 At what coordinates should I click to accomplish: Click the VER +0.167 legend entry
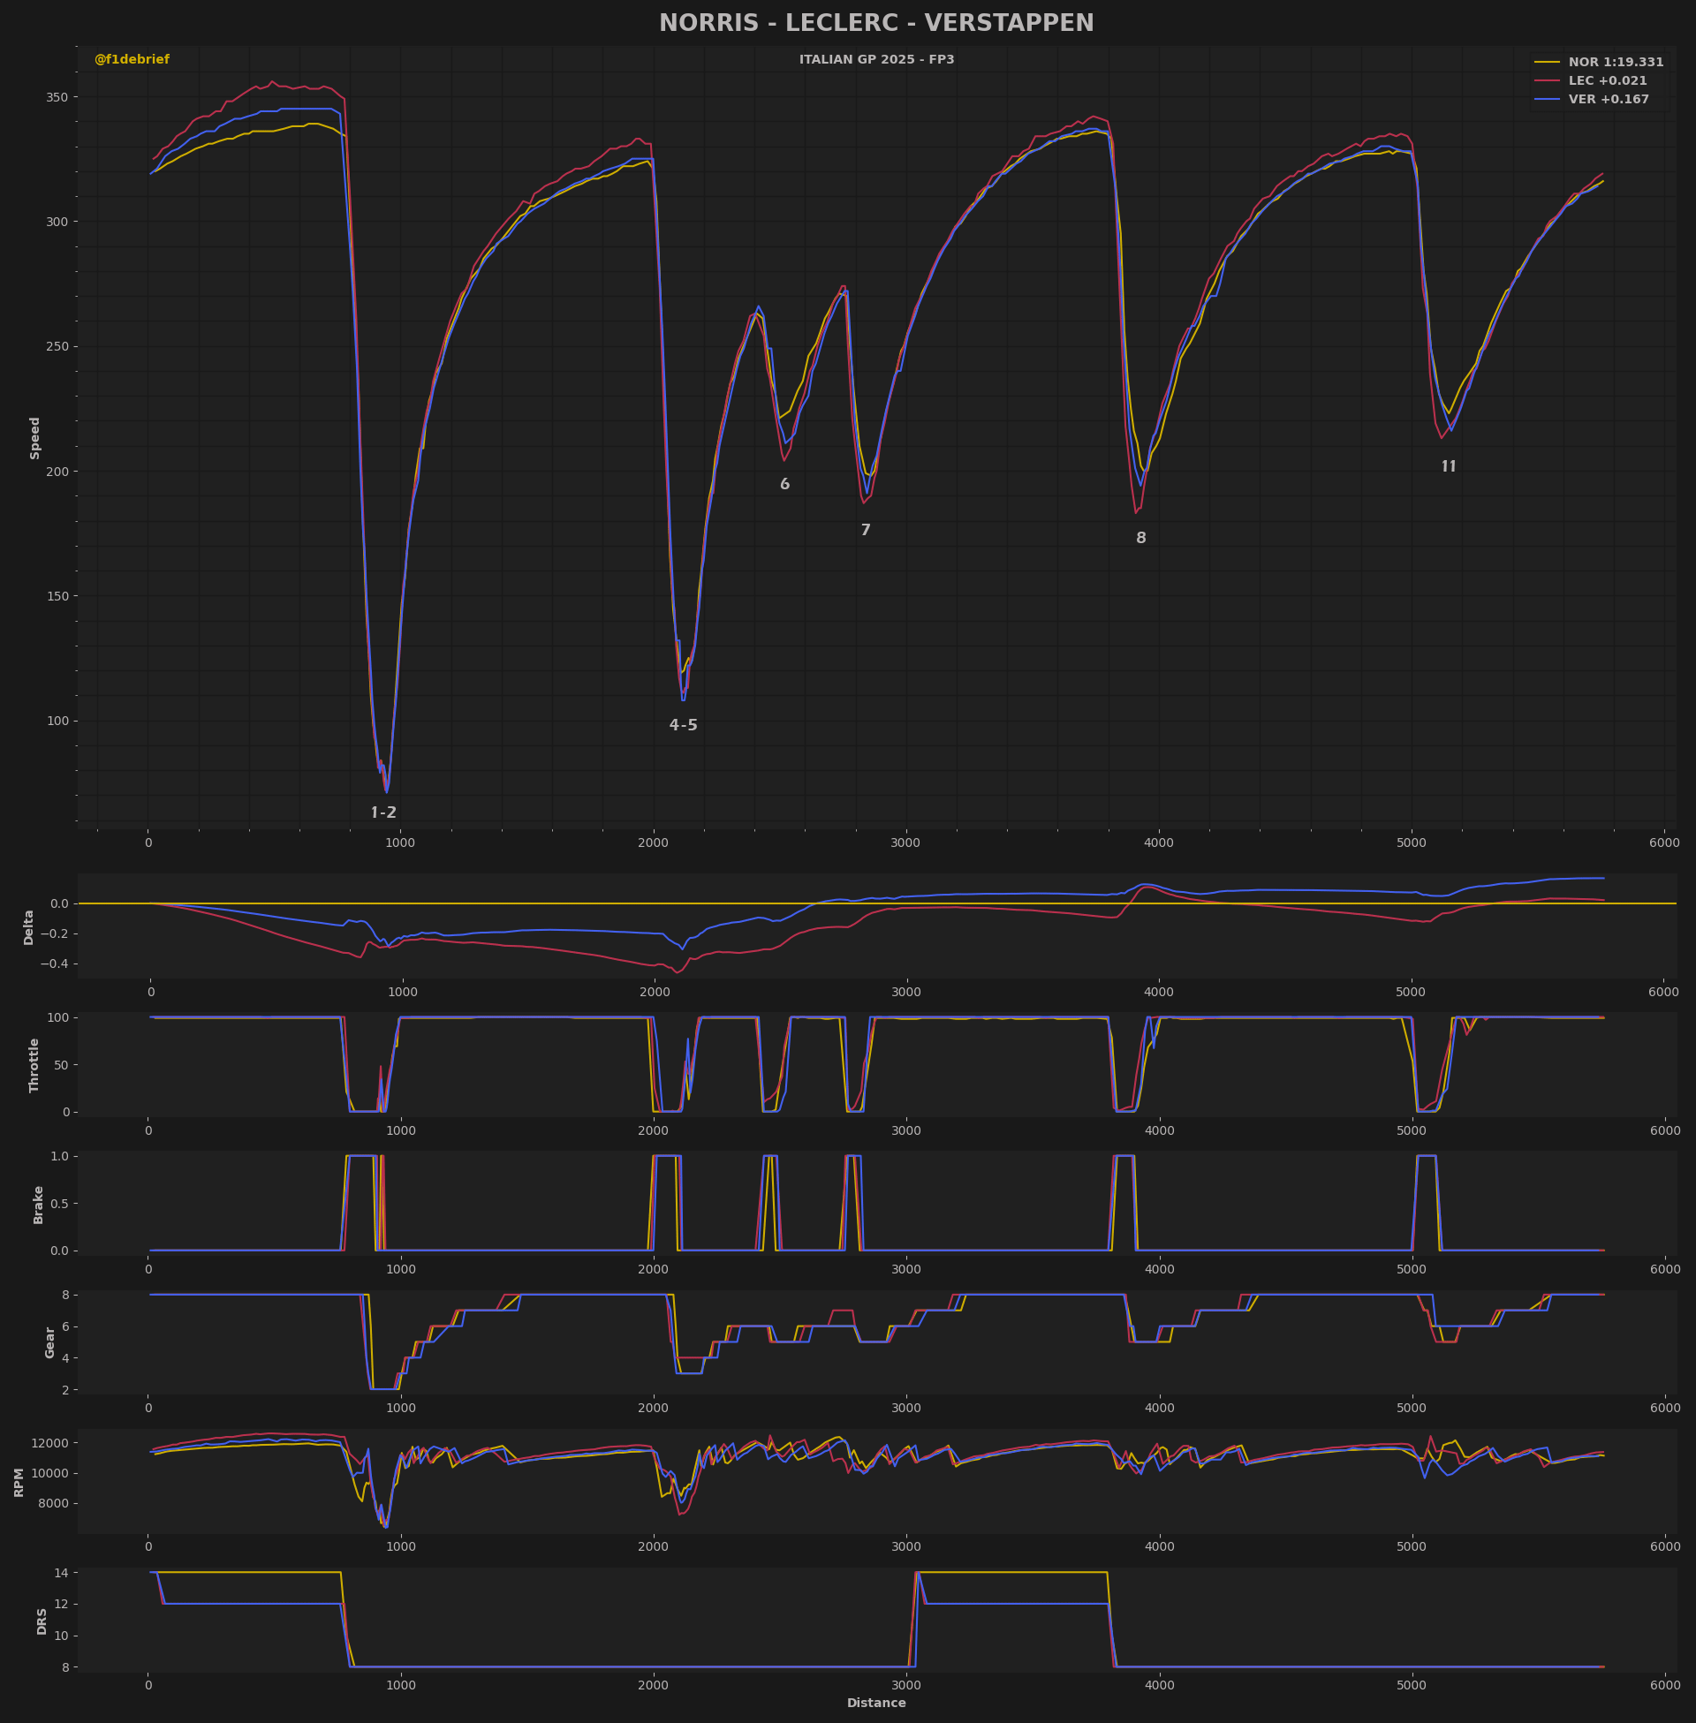point(1608,100)
